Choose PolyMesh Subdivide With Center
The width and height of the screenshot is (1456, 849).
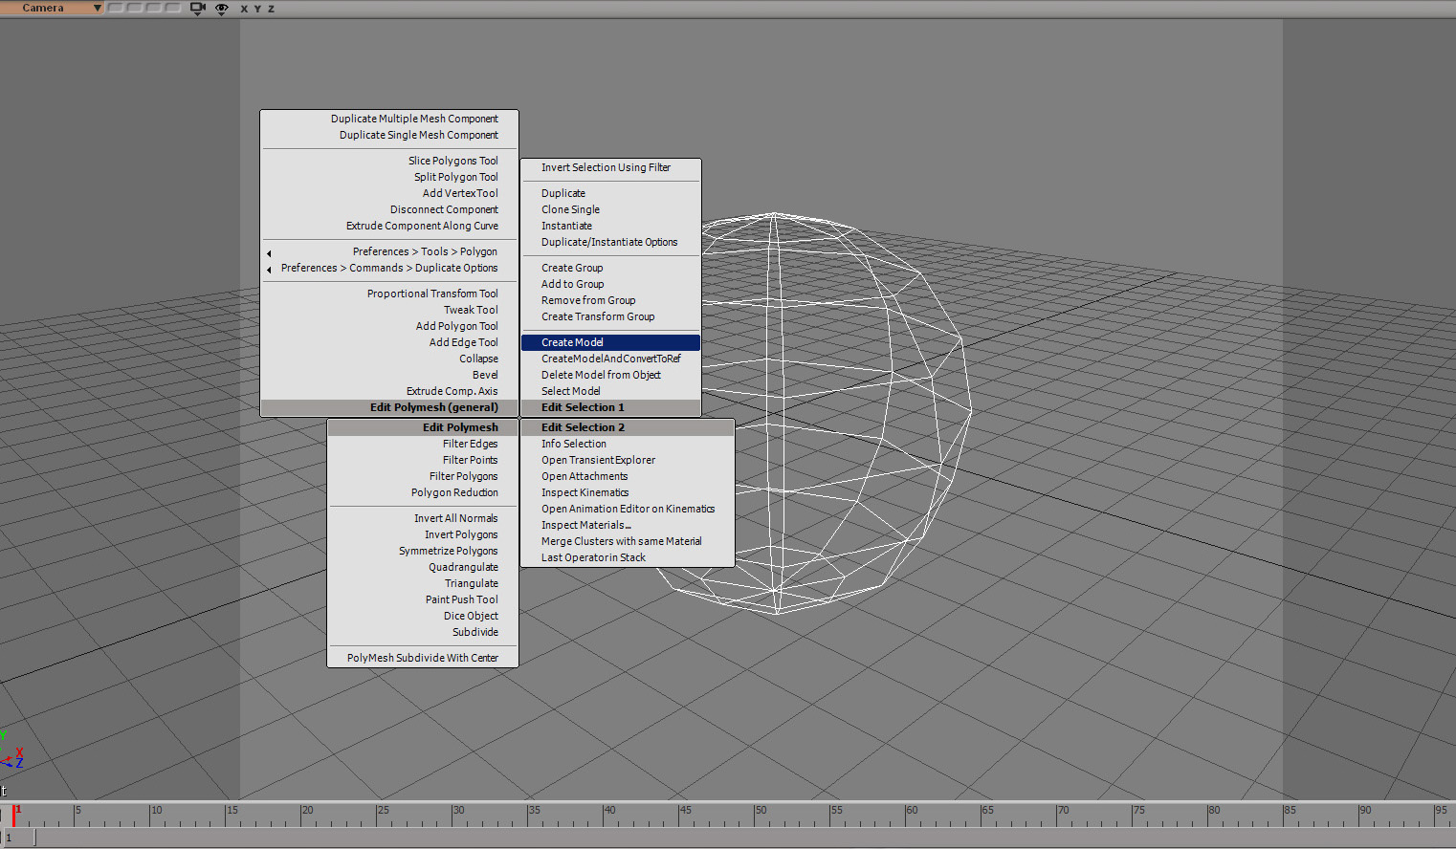[423, 658]
